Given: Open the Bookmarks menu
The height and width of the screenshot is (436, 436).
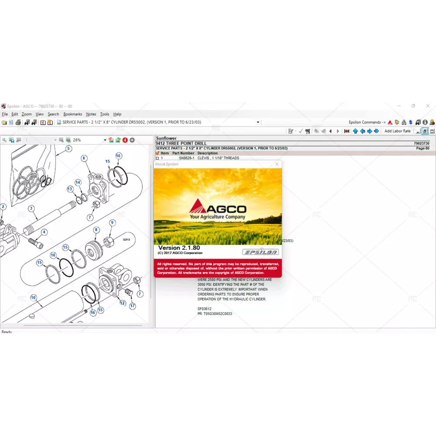Looking at the screenshot, I should [72, 114].
